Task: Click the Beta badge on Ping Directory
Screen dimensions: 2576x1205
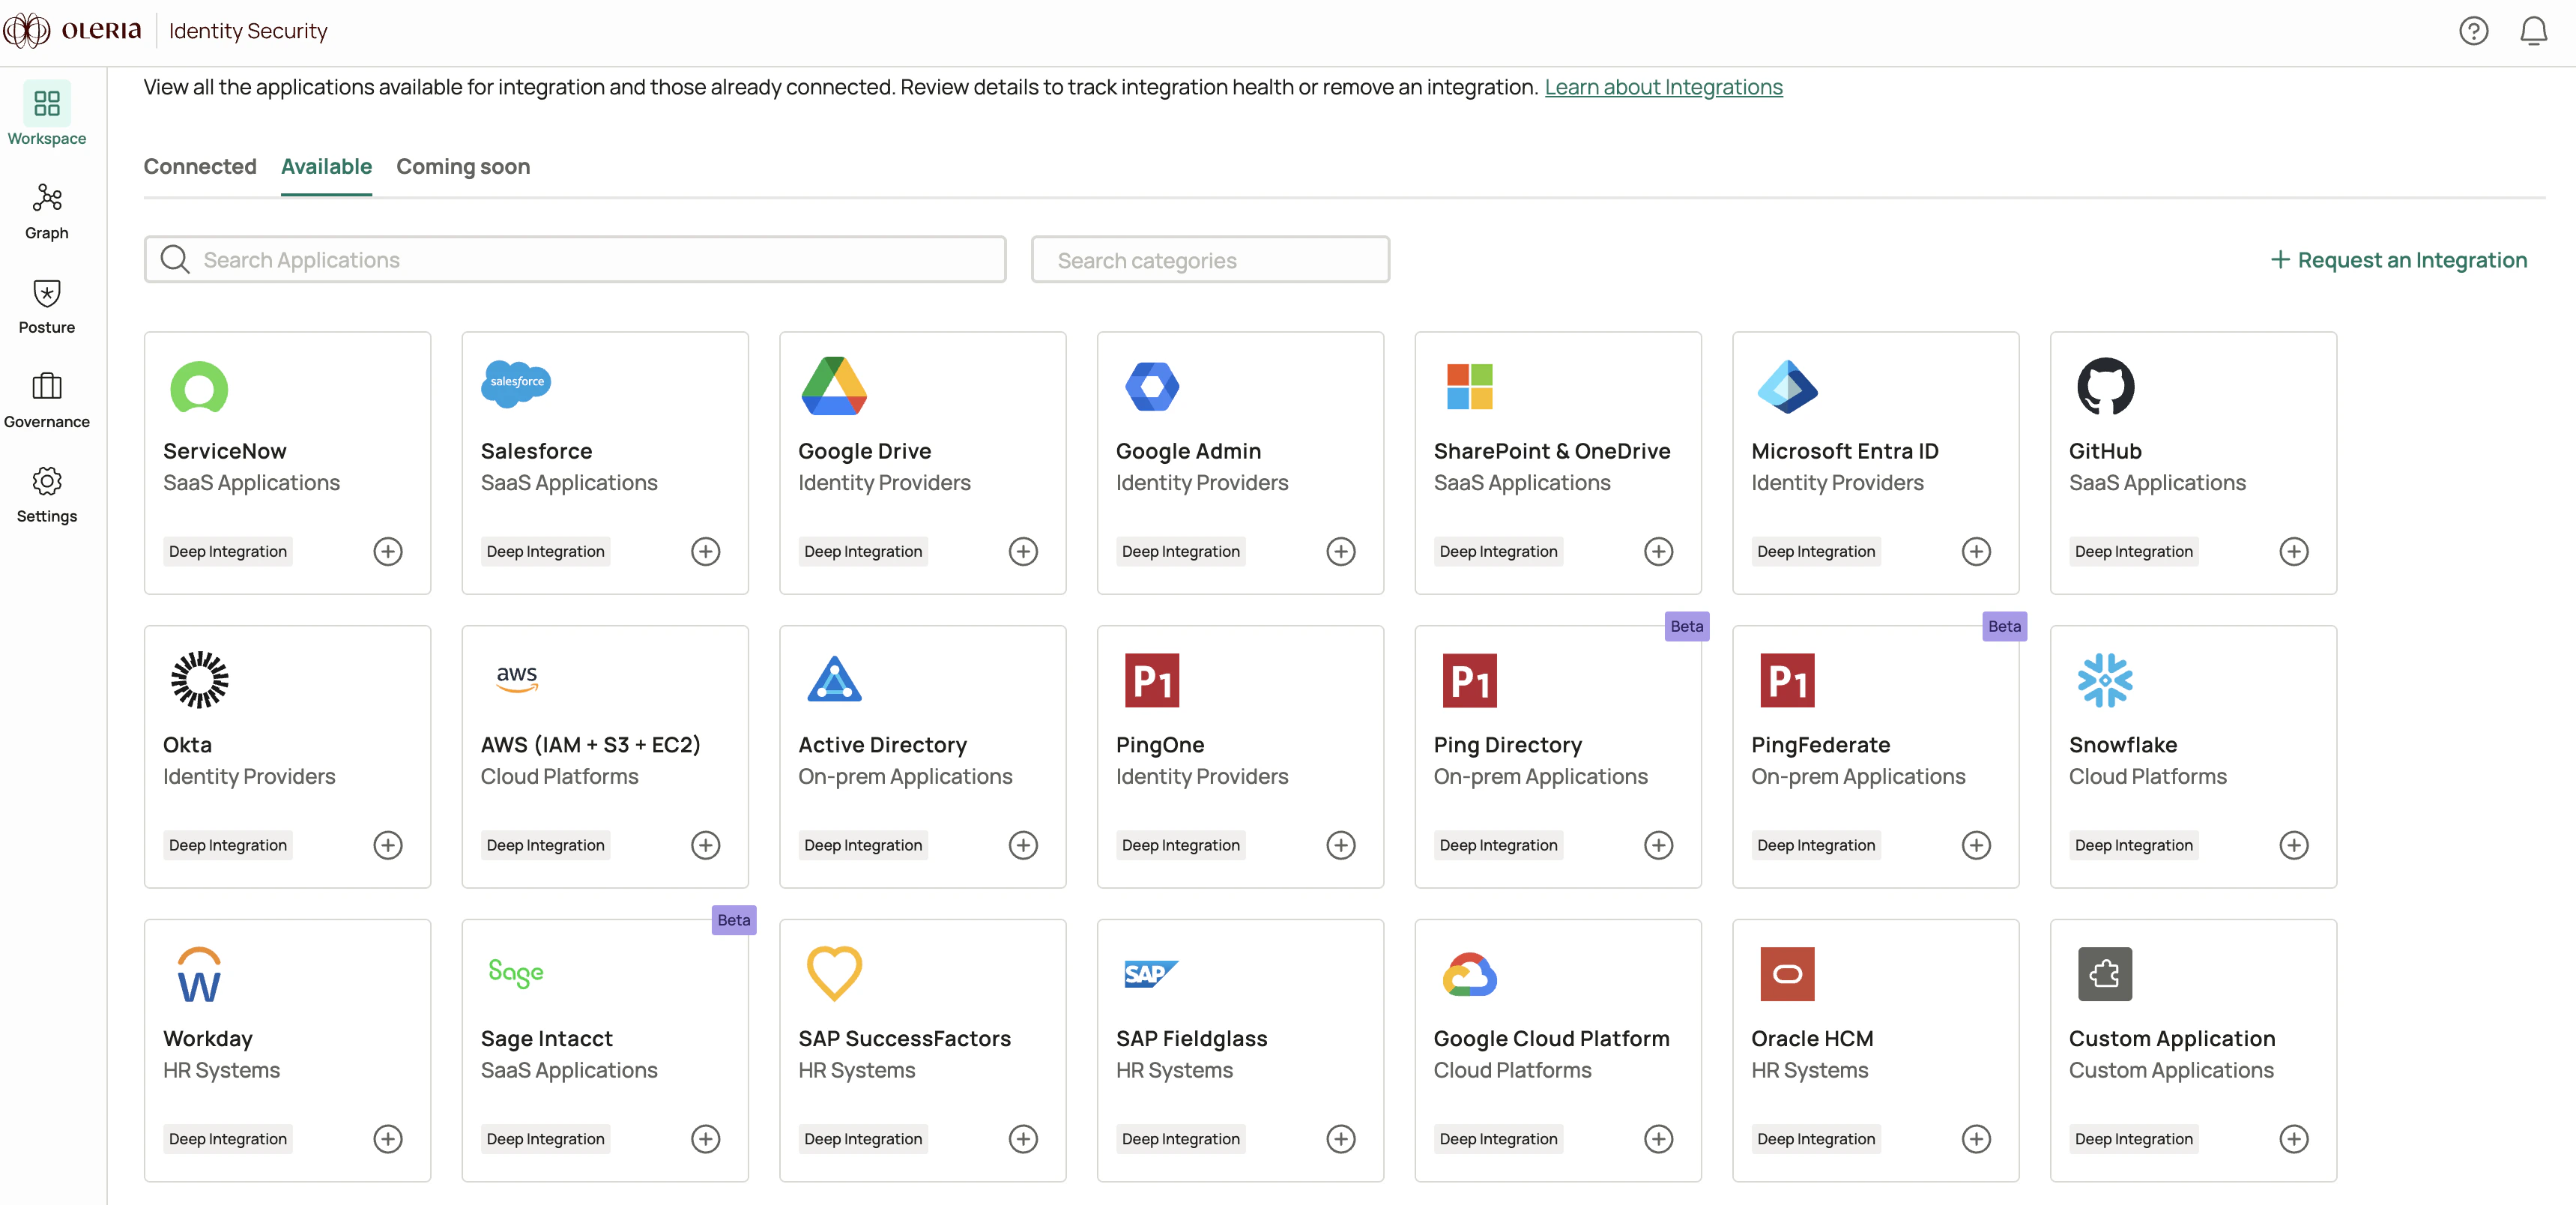Action: 1687,626
